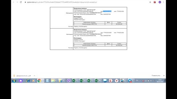Show hidden tray icons arrow
Screen dimensions: 177x99
coord(140,81)
